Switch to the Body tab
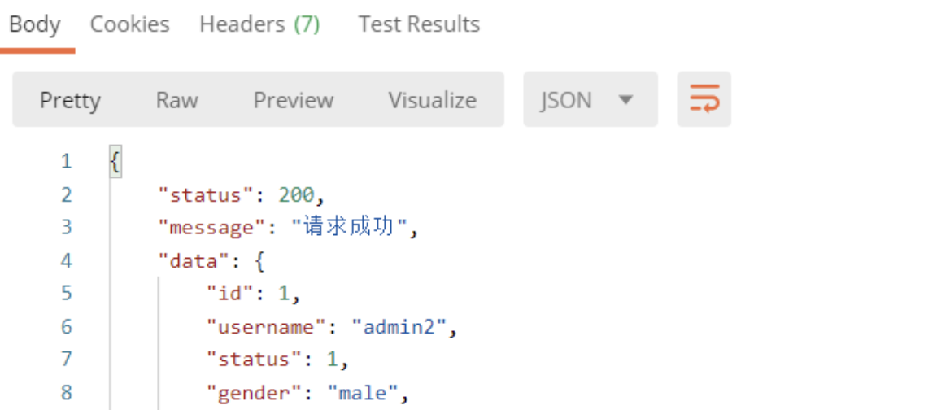Viewport: 950px width, 410px height. (35, 24)
